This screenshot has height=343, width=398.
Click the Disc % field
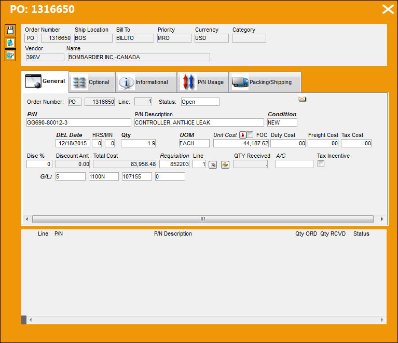click(39, 164)
